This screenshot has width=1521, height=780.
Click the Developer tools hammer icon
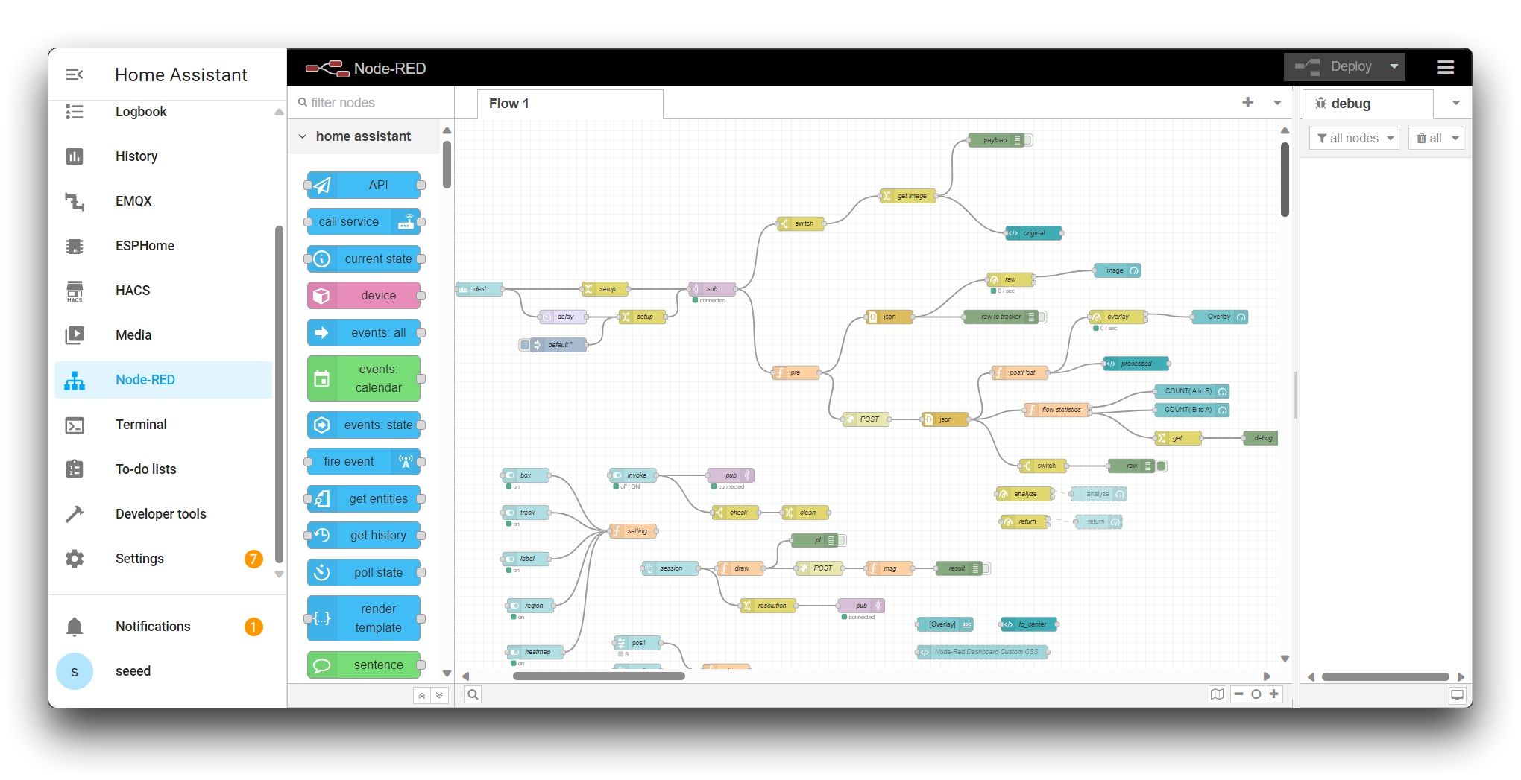pos(75,514)
